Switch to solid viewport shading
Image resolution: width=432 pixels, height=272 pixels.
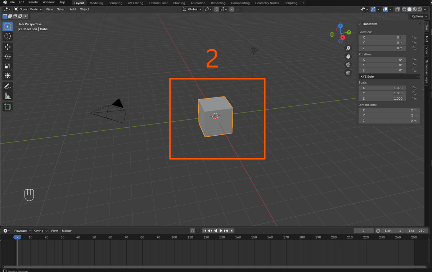[x=409, y=9]
